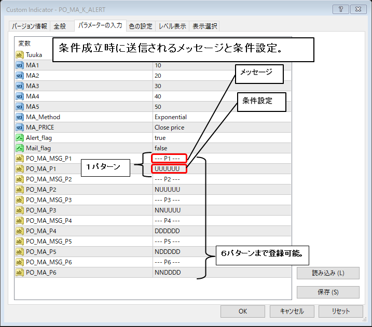Screen dimensions: 372x327
Task: Switch to the レベル表示 tab
Action: 172,26
